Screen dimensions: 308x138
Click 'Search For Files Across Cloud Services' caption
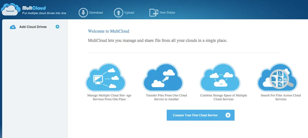[x=281, y=97]
